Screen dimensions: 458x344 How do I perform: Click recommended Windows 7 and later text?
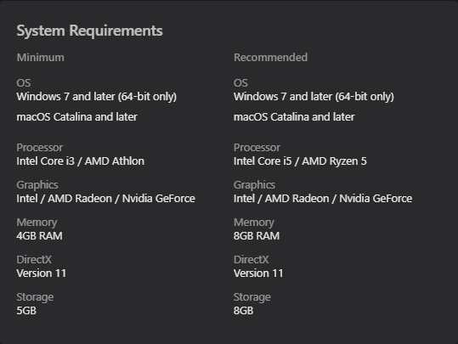point(314,97)
